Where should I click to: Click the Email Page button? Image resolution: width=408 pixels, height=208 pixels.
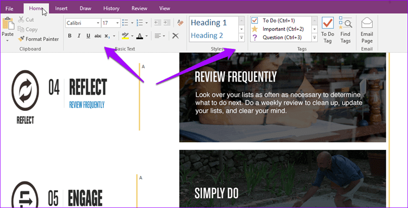367,30
